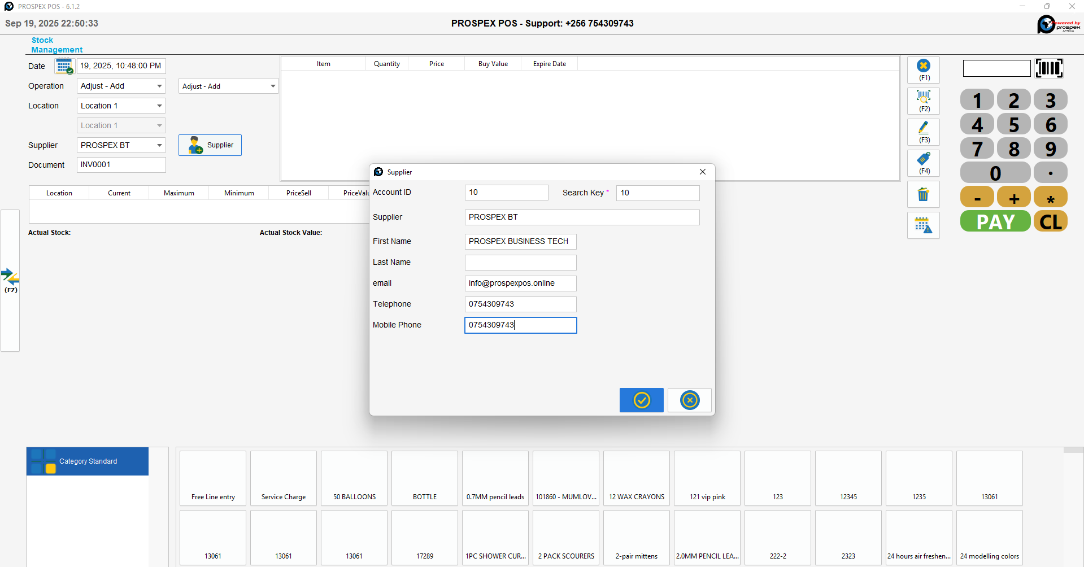1084x567 pixels.
Task: Select the Service Charge product
Action: (284, 478)
